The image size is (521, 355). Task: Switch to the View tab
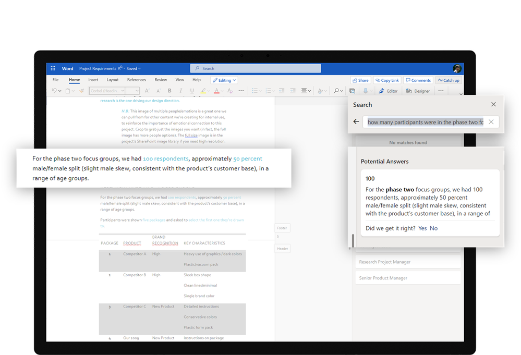(180, 80)
